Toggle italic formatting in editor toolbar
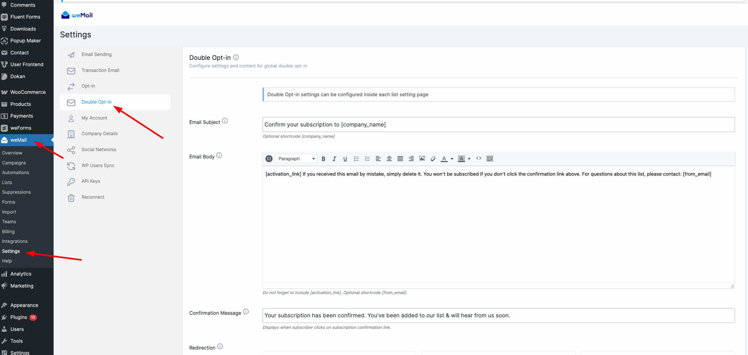The width and height of the screenshot is (748, 355). [x=334, y=159]
